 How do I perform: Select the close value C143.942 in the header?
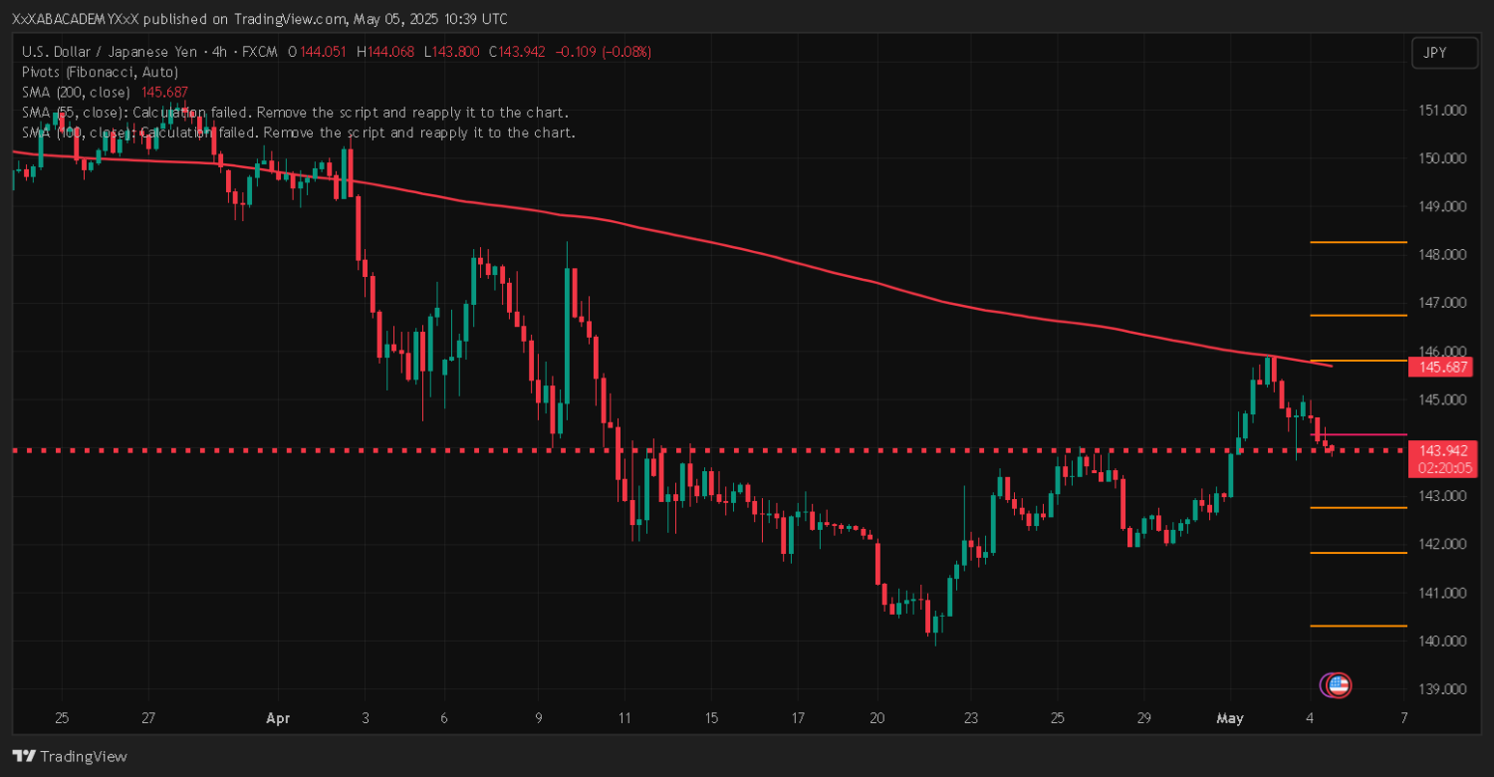pos(517,52)
